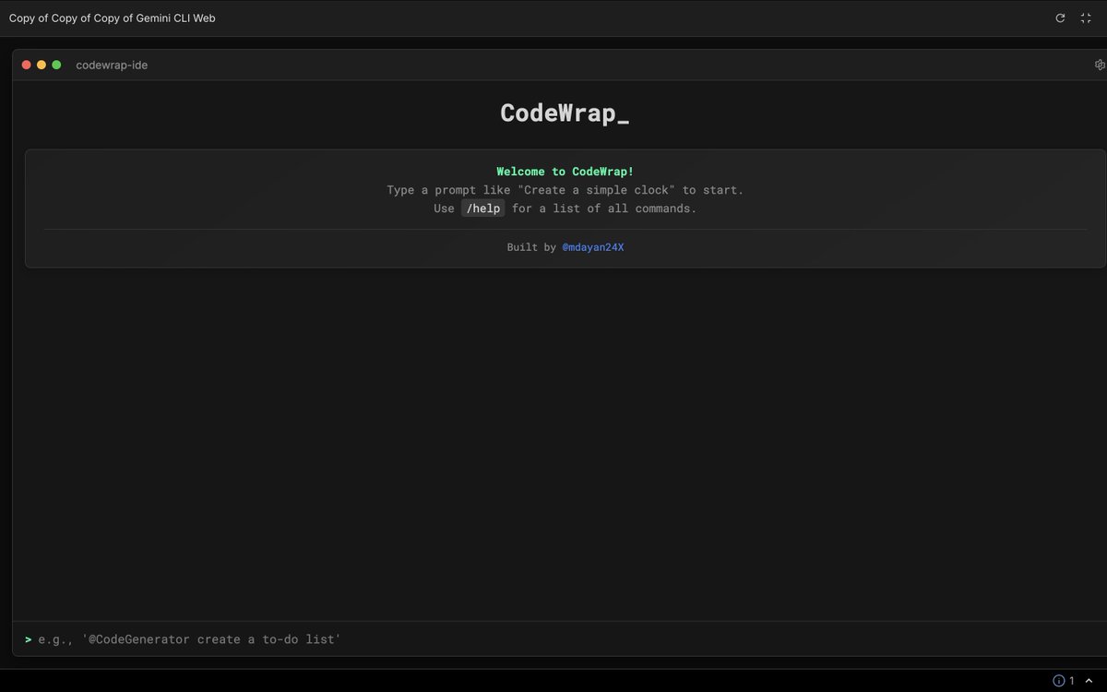Click the notification count 1
Viewport: 1107px width, 692px height.
point(1072,681)
